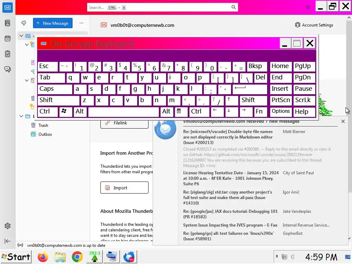Viewport: 352px width, 264px height.
Task: Click Help on the On-Screen Keyboard
Action: click(x=304, y=112)
